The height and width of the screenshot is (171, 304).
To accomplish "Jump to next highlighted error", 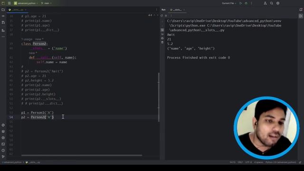I will pos(157,15).
